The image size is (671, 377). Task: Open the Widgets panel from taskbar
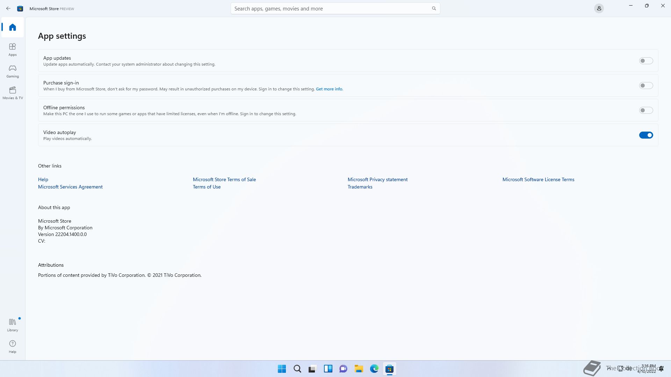pyautogui.click(x=328, y=369)
